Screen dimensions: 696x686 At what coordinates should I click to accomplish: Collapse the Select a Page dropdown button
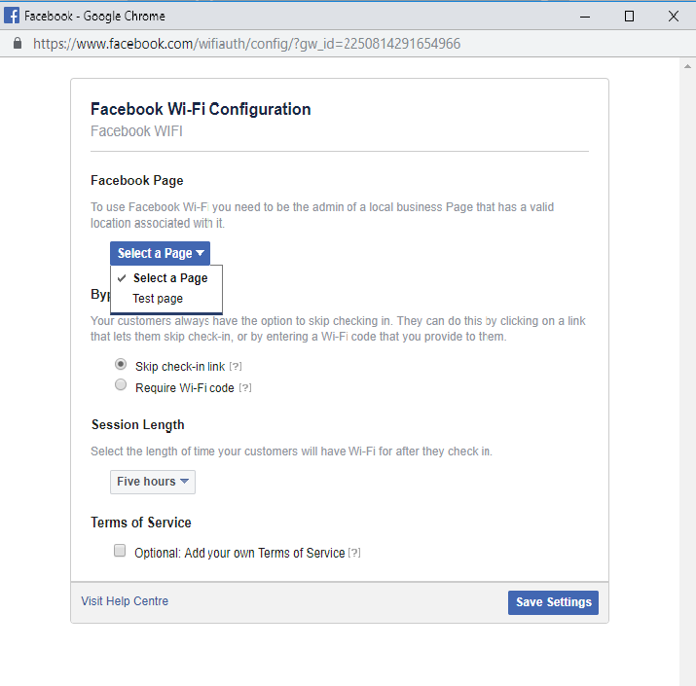tap(160, 253)
